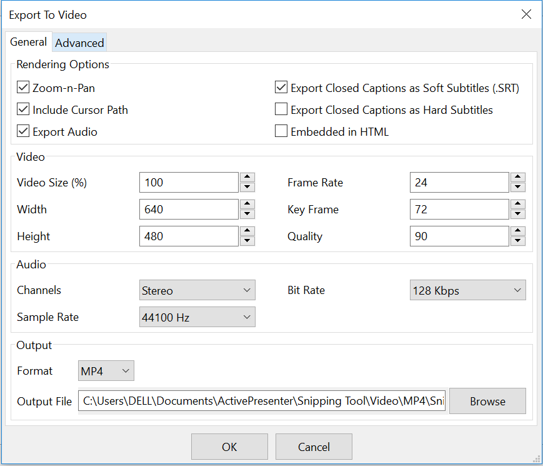Increase the Video Size percentage spinner
This screenshot has width=543, height=466.
[x=247, y=178]
